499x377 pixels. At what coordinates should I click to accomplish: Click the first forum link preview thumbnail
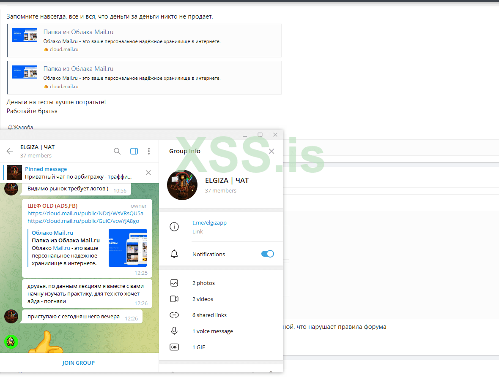[x=25, y=35]
